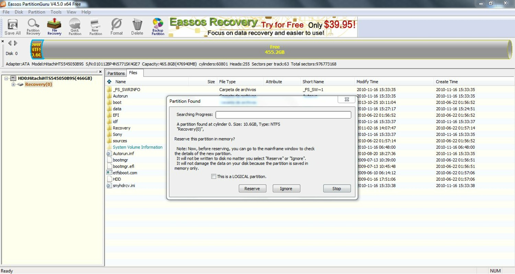Click the Ready status bar text

[7, 271]
